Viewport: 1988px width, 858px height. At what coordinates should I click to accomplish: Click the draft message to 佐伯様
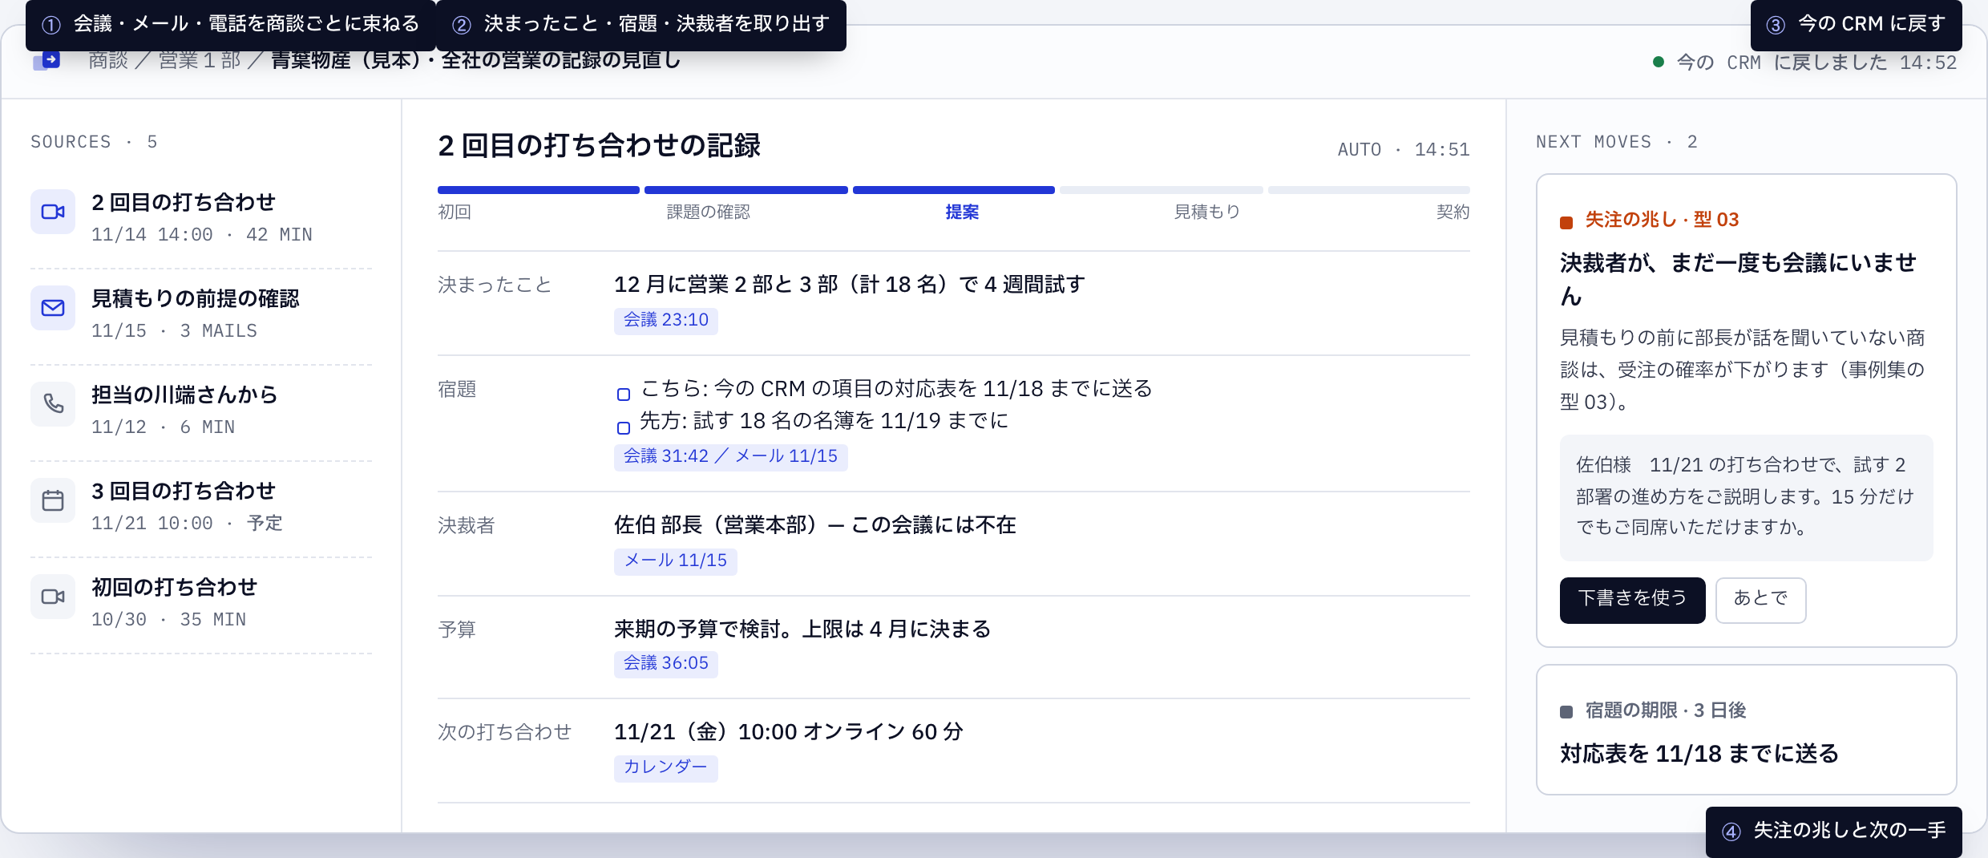click(1746, 497)
